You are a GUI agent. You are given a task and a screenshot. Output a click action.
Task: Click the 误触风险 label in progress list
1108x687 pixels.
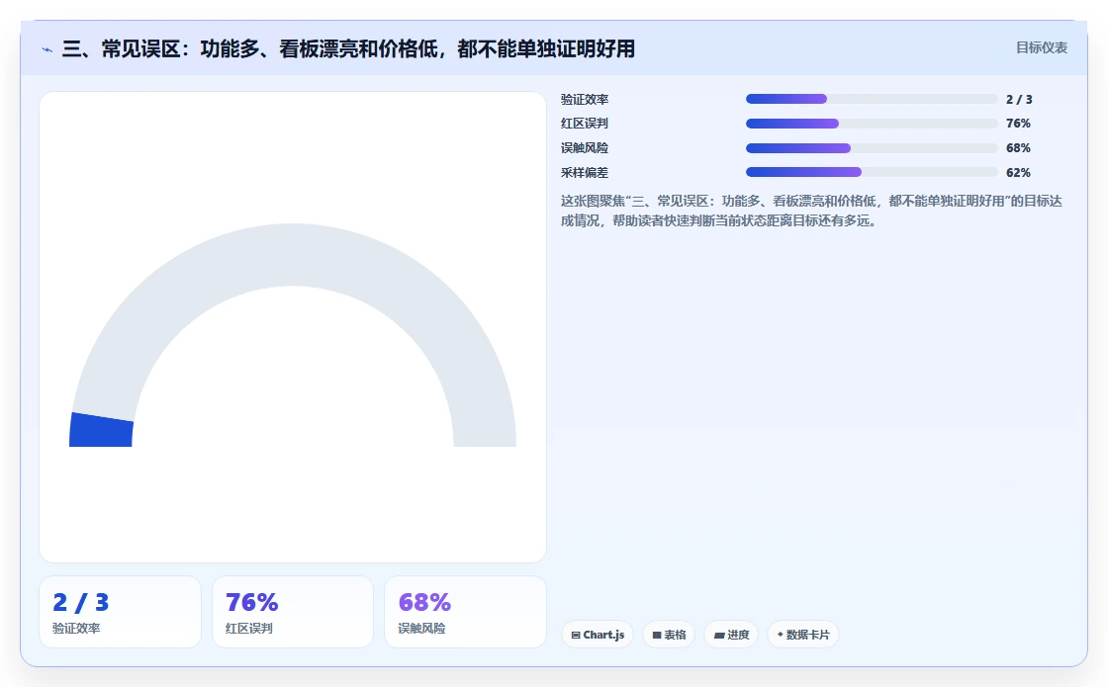(585, 148)
